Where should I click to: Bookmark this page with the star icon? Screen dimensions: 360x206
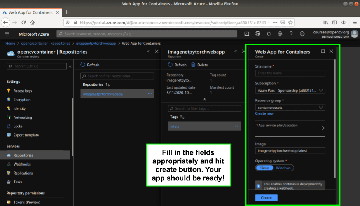click(290, 23)
